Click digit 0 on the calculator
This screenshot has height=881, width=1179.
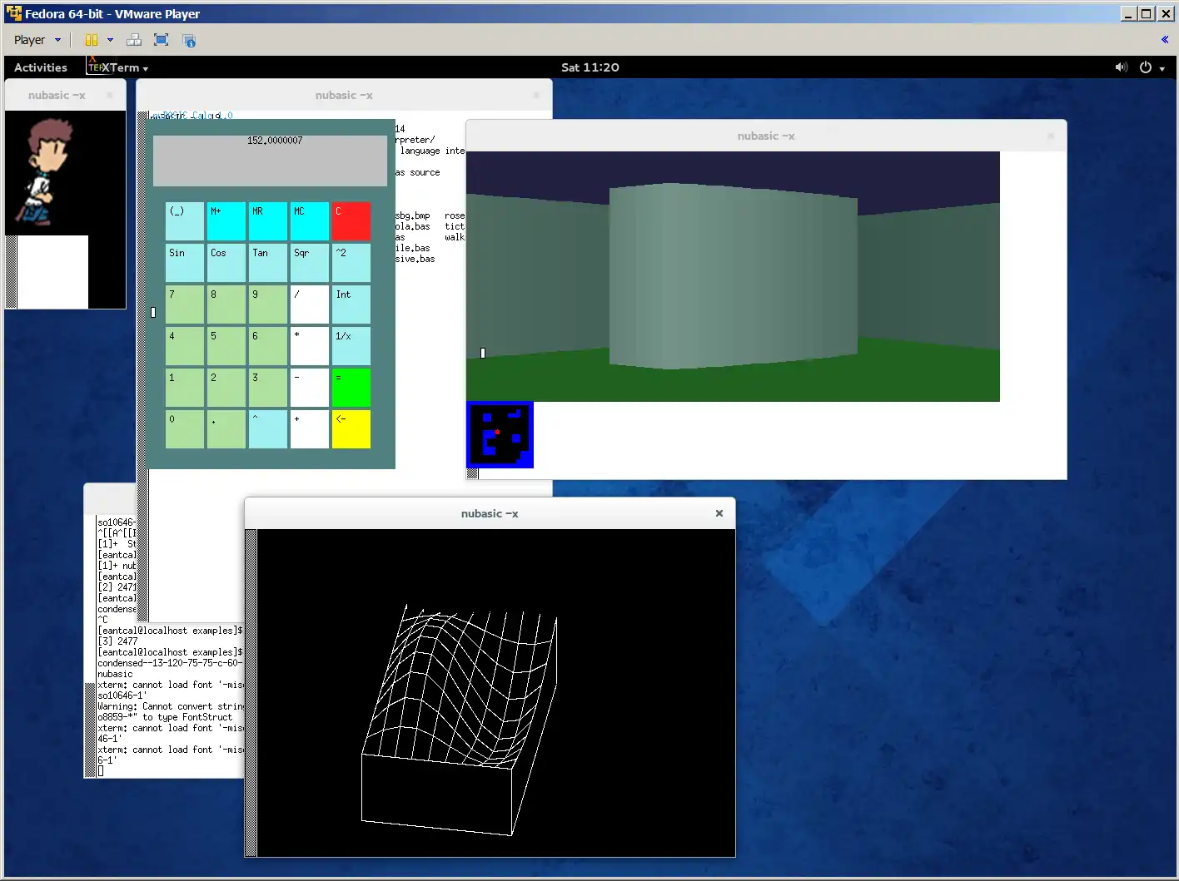tap(185, 429)
